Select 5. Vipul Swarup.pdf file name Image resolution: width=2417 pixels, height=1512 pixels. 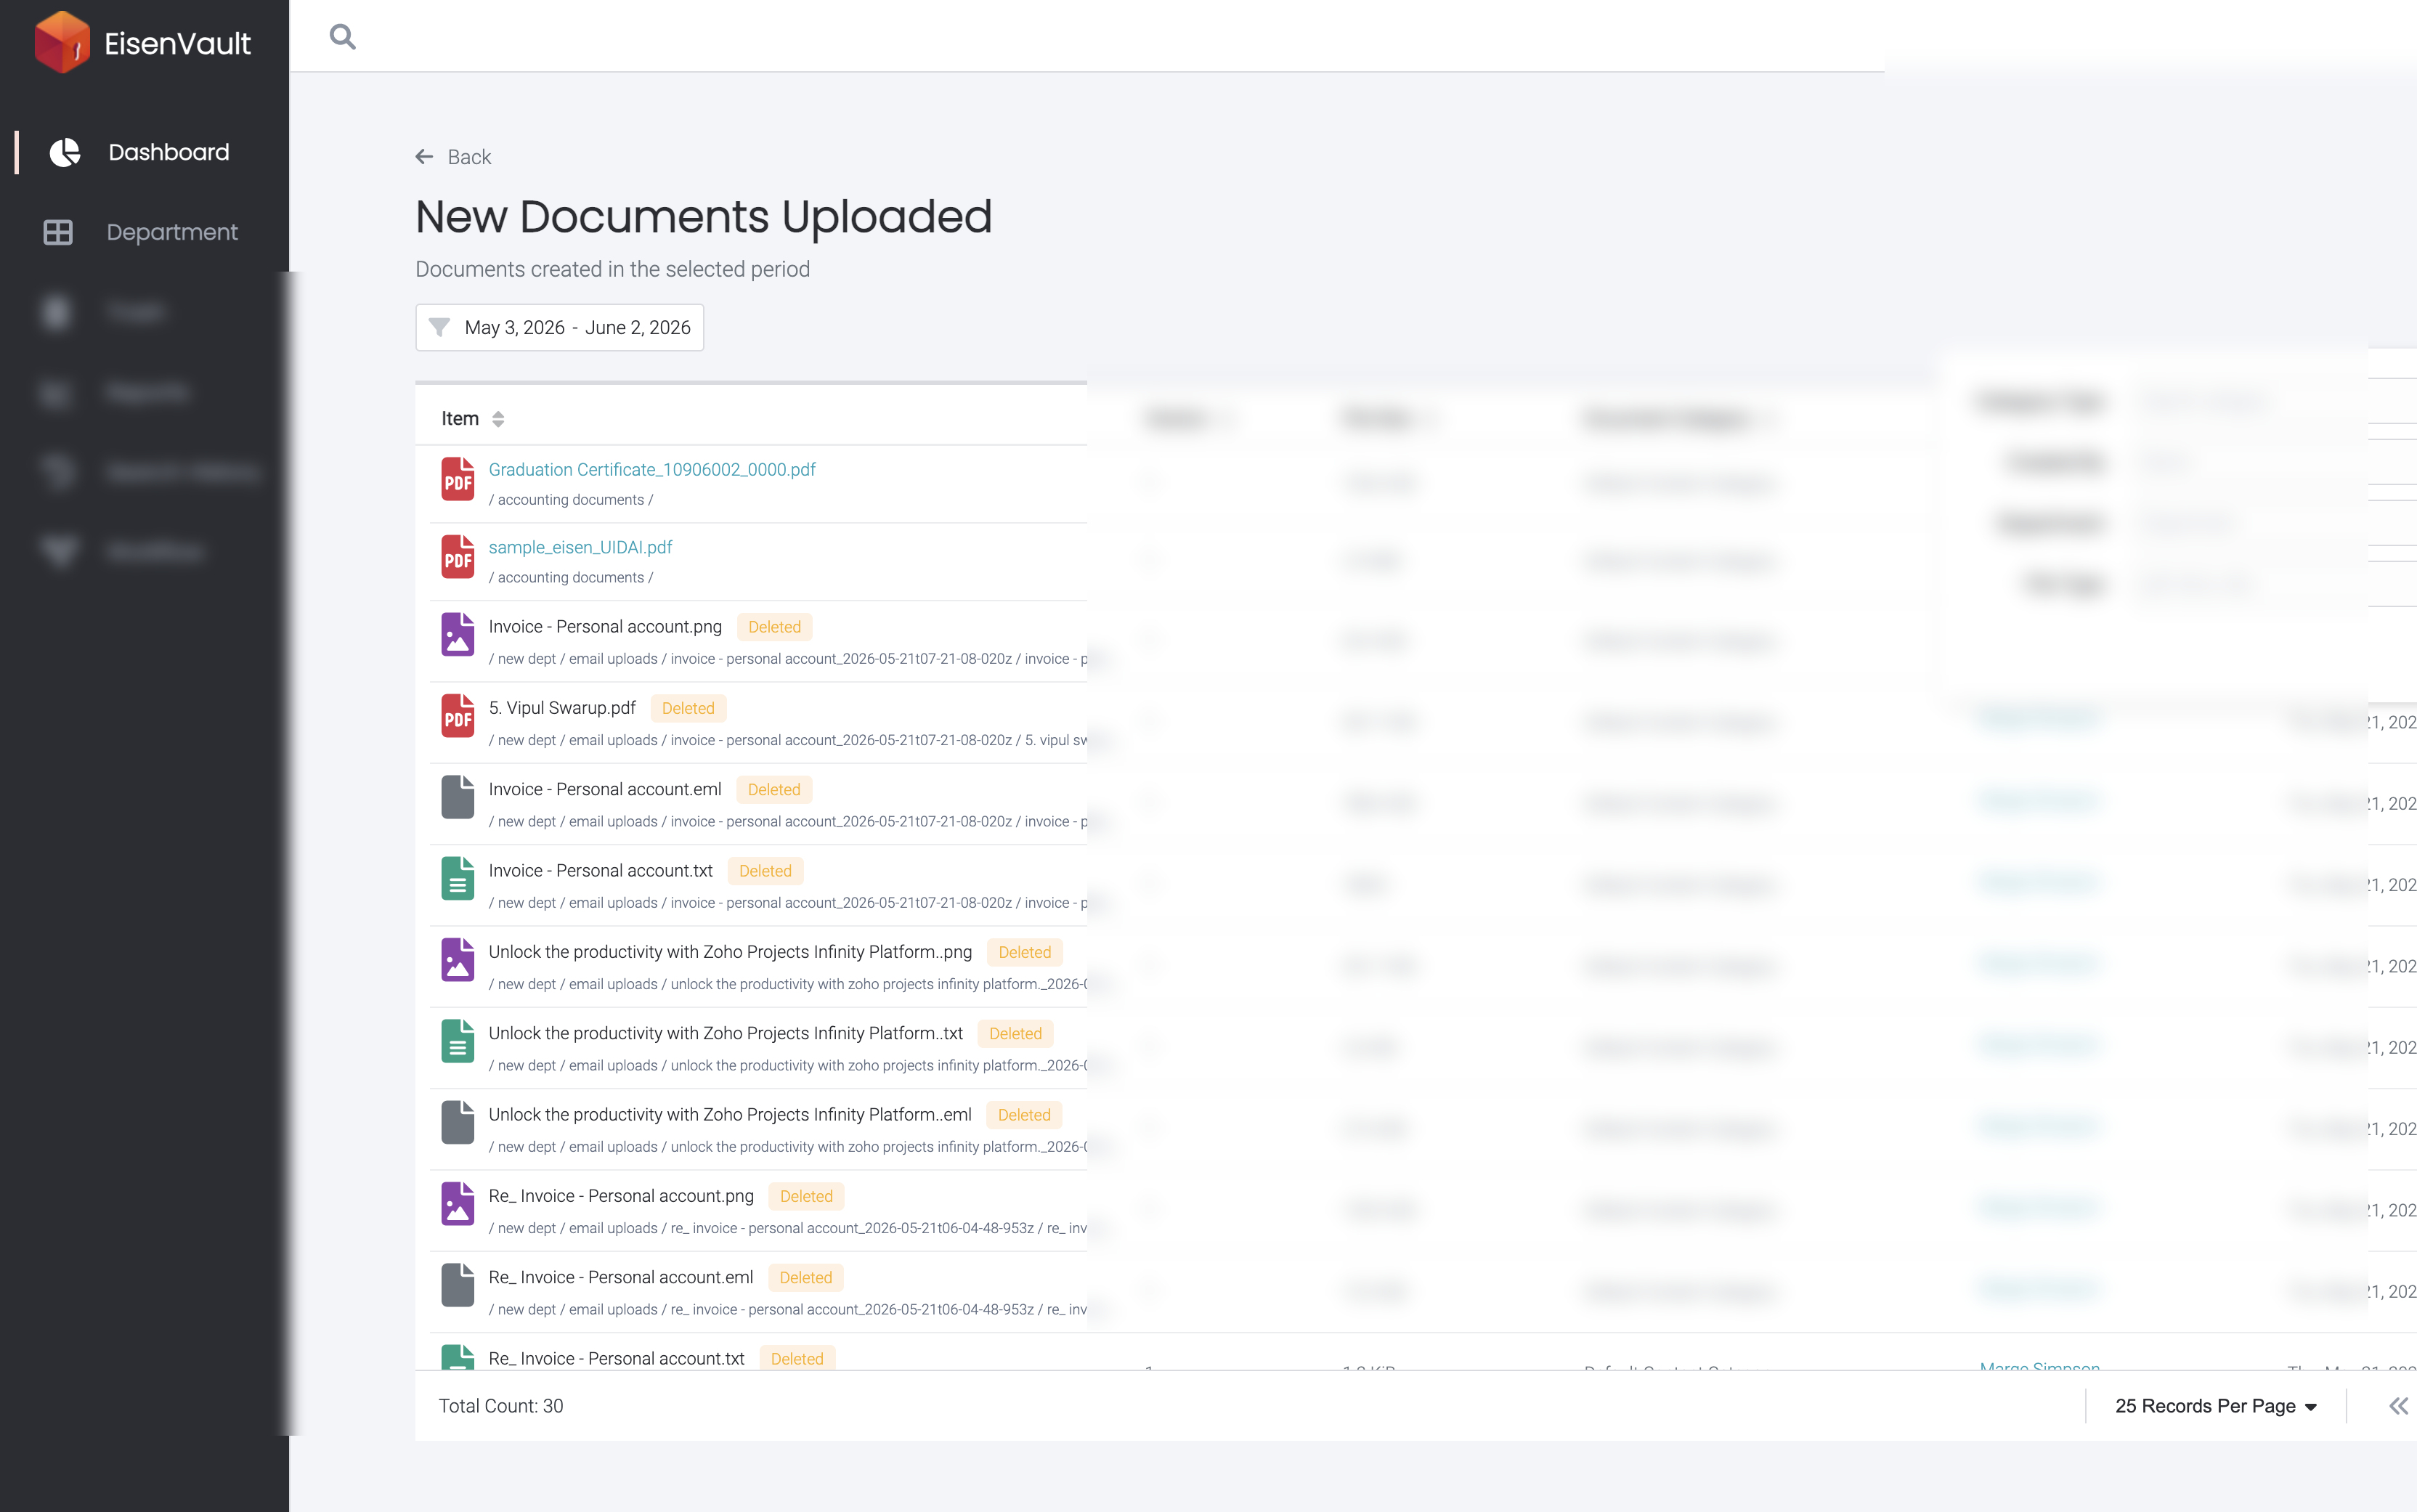pos(562,708)
